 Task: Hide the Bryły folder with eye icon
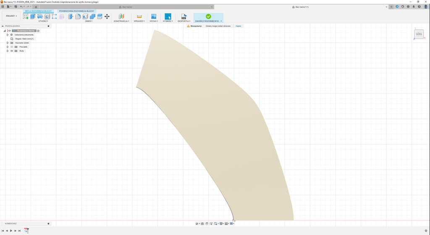(x=12, y=51)
